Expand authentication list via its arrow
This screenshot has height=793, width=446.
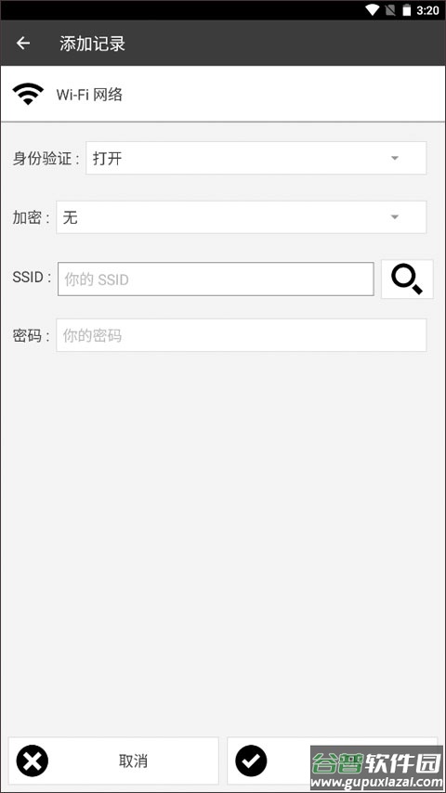point(395,158)
